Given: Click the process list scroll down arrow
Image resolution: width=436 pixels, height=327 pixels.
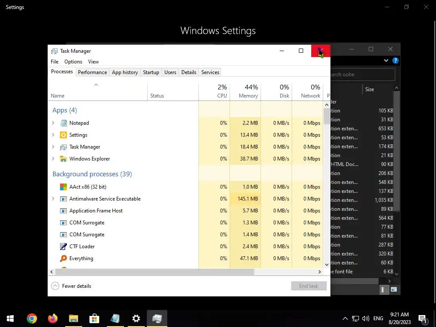Looking at the screenshot, I should 327,265.
